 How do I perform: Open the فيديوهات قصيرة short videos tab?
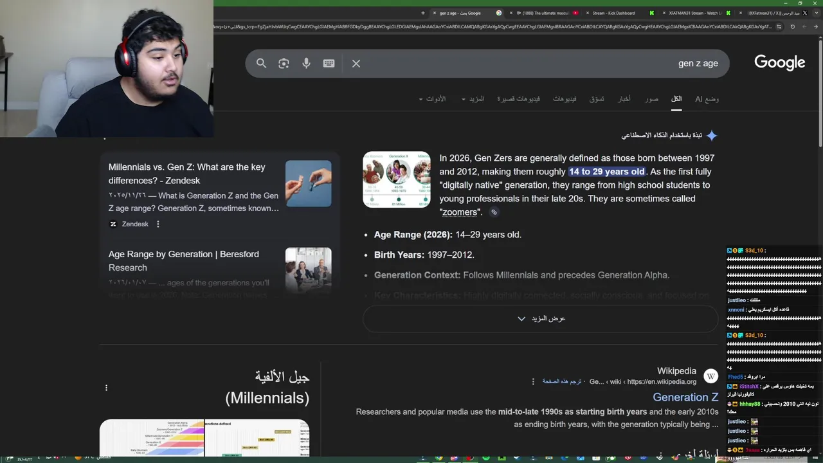(518, 99)
